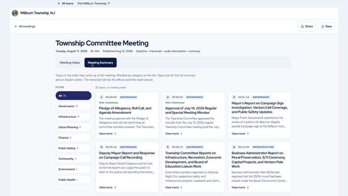Viewport: 348px width, 196px height.
Task: Click the Share button
Action: pos(307,26)
